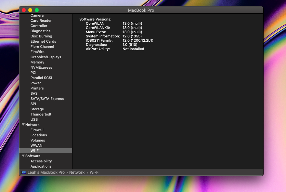
Task: Click the MacBook Pro window title
Action: click(x=141, y=10)
